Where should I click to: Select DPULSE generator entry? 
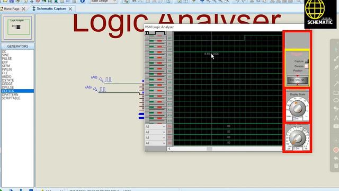click(x=8, y=87)
